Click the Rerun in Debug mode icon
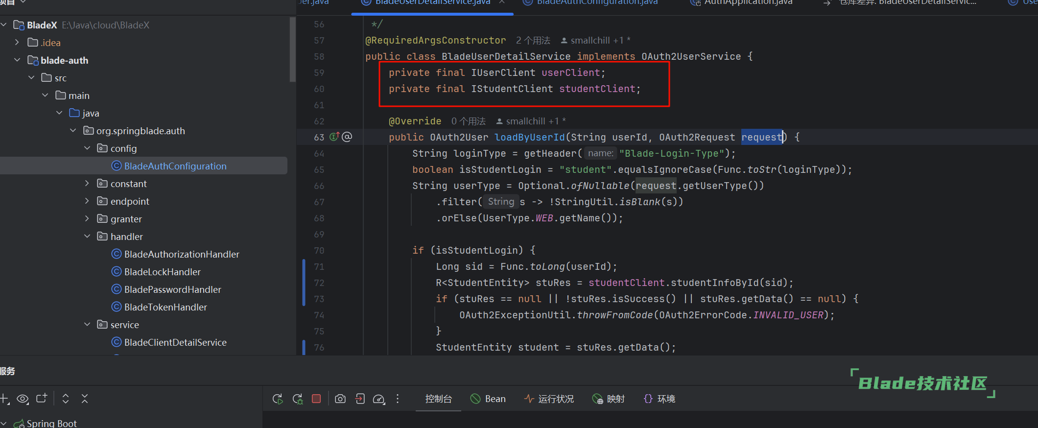 pos(297,399)
